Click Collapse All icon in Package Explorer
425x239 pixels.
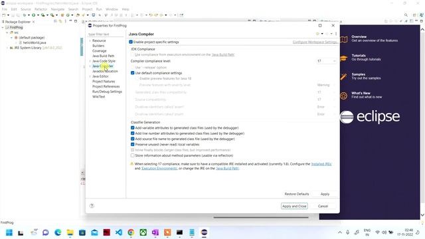(x=55, y=21)
